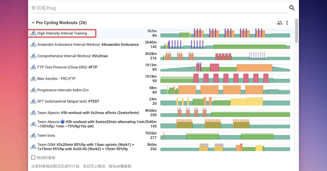Click the search magnifier icon
This screenshot has height=171, width=327.
click(x=292, y=8)
